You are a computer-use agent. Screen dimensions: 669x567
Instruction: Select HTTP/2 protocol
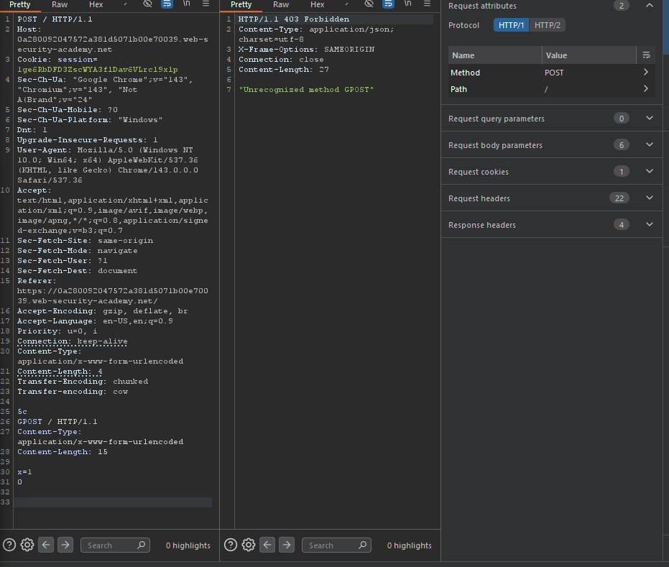pos(548,25)
